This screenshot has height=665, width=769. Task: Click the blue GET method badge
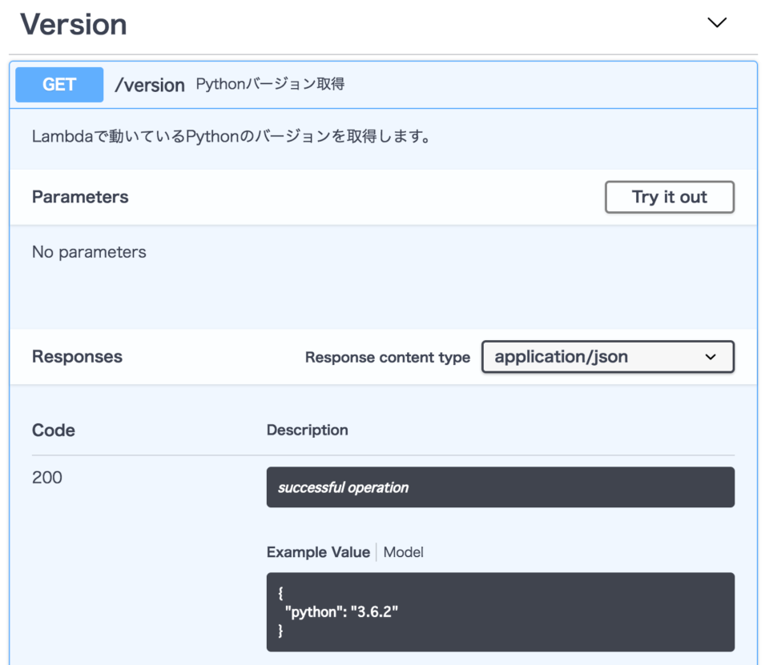coord(58,84)
